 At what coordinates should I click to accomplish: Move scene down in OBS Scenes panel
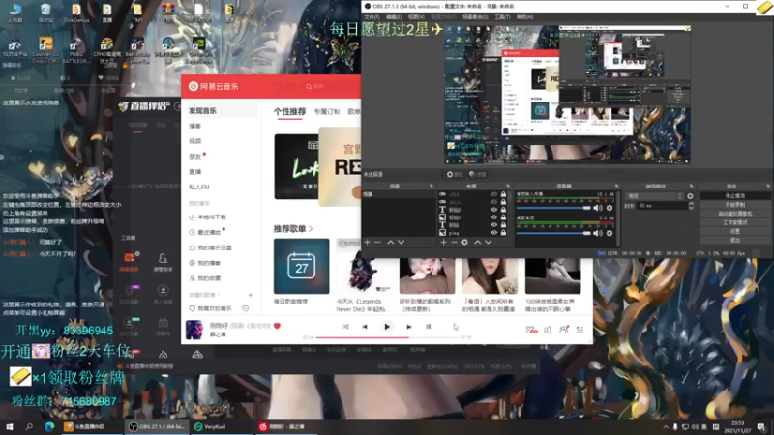[401, 243]
